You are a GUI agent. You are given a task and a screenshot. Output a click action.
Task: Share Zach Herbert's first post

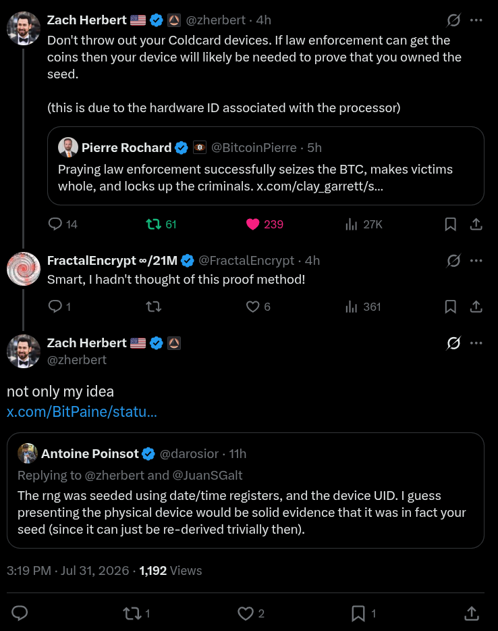(x=476, y=224)
